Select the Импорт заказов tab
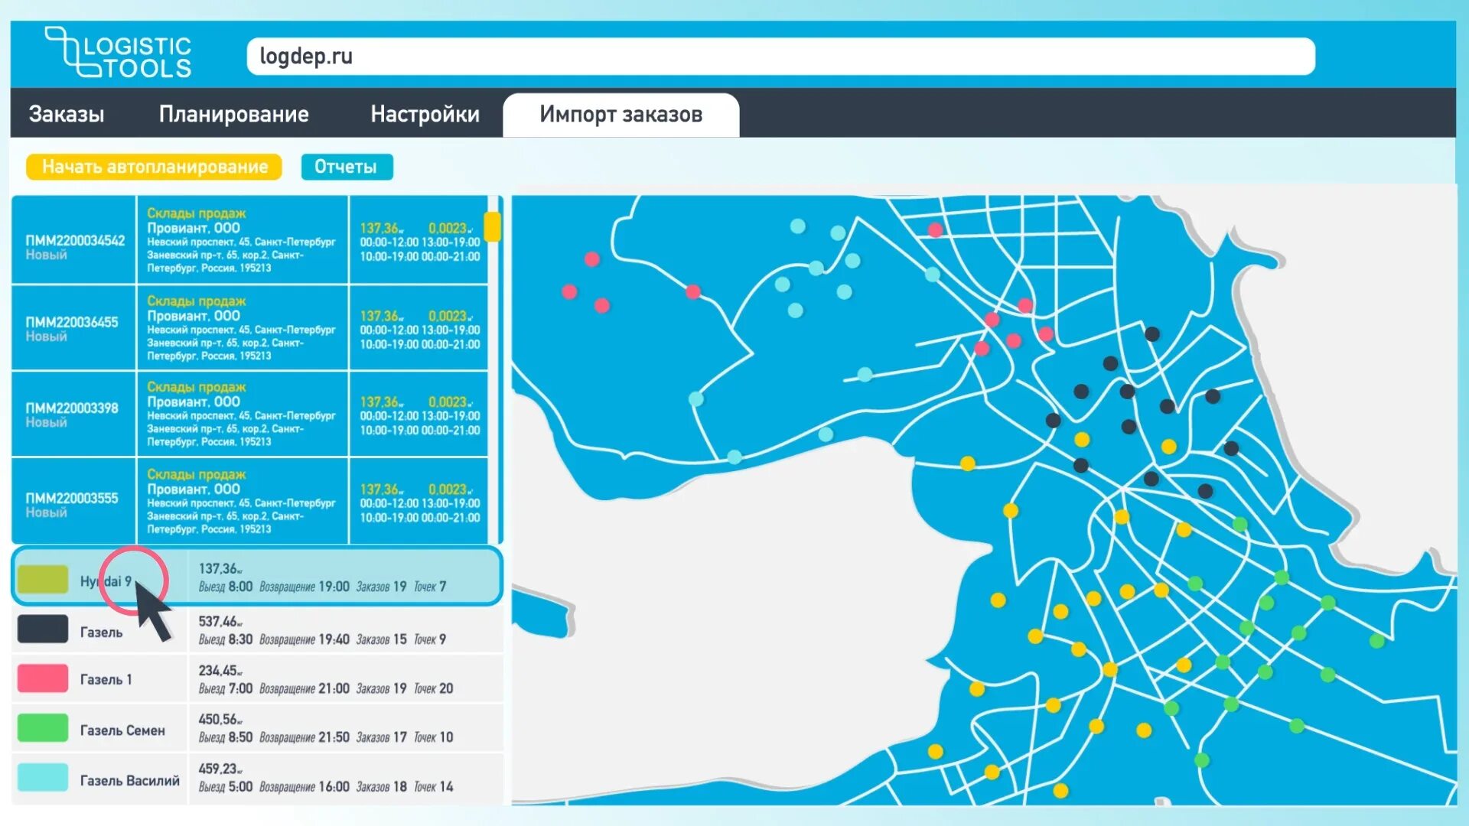The height and width of the screenshot is (826, 1469). click(620, 115)
